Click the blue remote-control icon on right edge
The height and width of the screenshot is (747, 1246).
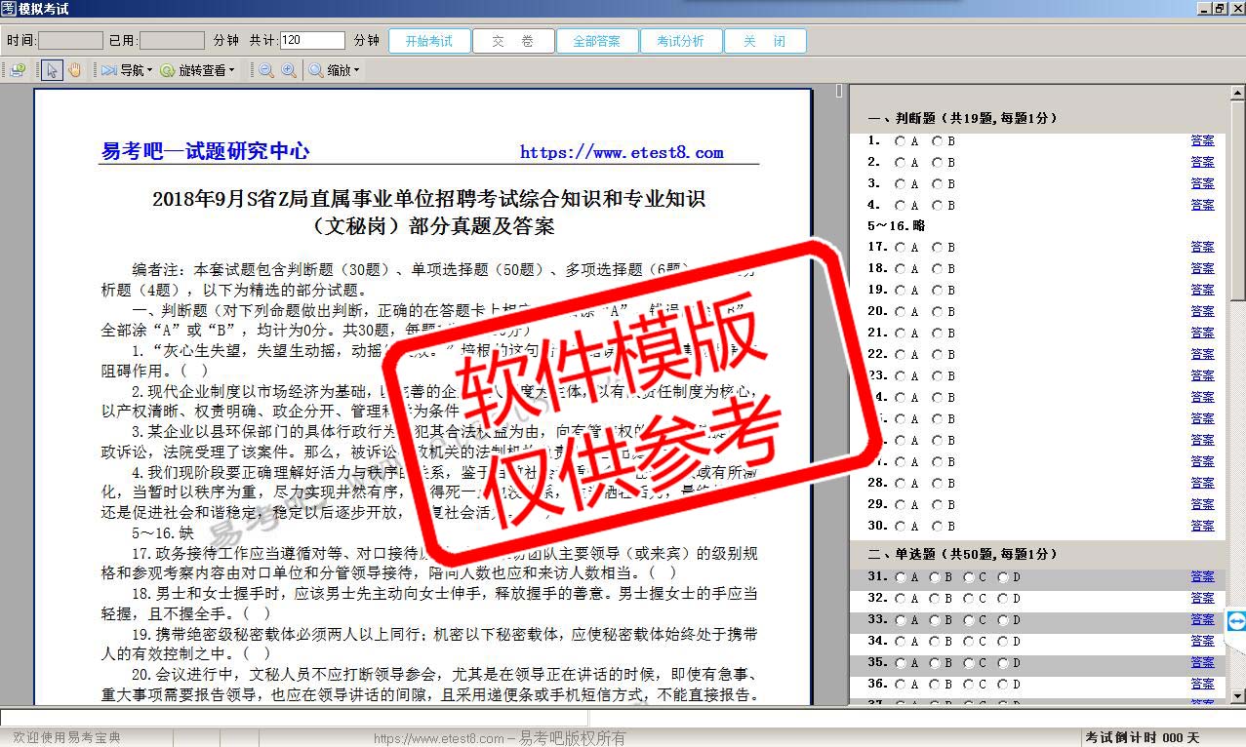(1236, 621)
